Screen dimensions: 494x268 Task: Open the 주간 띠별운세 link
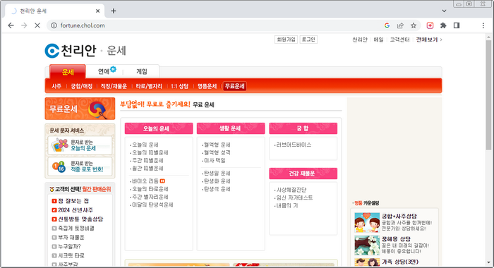[147, 161]
